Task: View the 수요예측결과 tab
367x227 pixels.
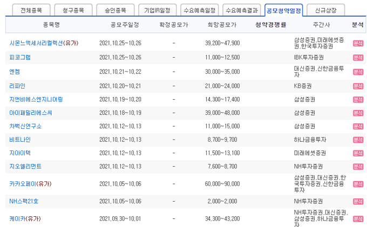Action: (242, 10)
